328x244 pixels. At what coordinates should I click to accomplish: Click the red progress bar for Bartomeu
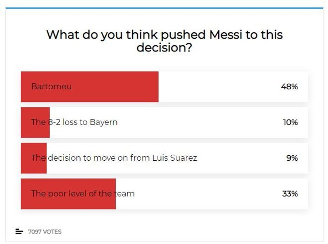tap(114, 86)
